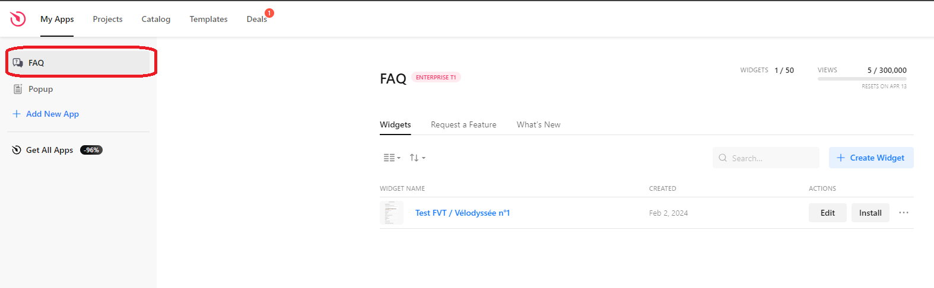Click the Elfsight logo icon
The width and height of the screenshot is (934, 288).
click(18, 19)
